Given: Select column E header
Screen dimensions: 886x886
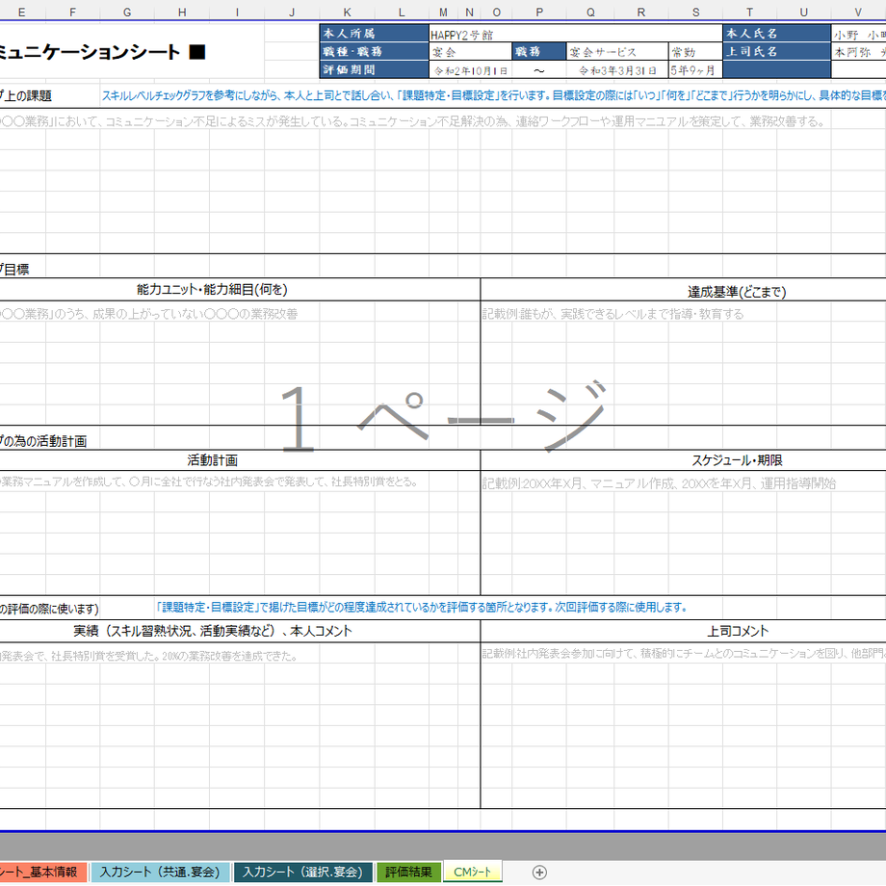Looking at the screenshot, I should pos(21,12).
